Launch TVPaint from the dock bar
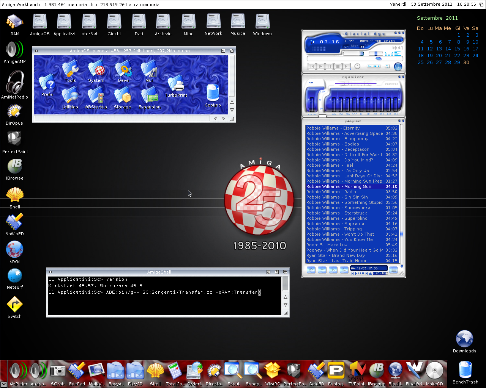The height and width of the screenshot is (388, 486). pyautogui.click(x=357, y=371)
